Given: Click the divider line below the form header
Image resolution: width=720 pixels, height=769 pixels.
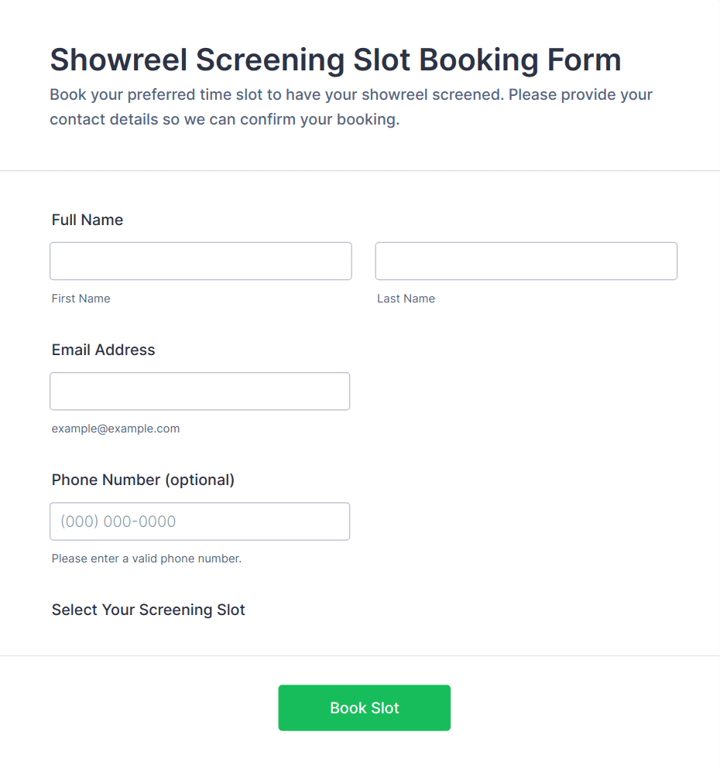Looking at the screenshot, I should [360, 170].
